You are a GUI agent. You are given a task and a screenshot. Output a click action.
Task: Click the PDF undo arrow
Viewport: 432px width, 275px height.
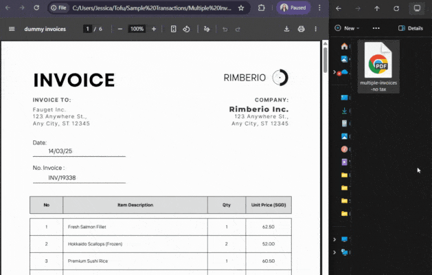coord(225,29)
